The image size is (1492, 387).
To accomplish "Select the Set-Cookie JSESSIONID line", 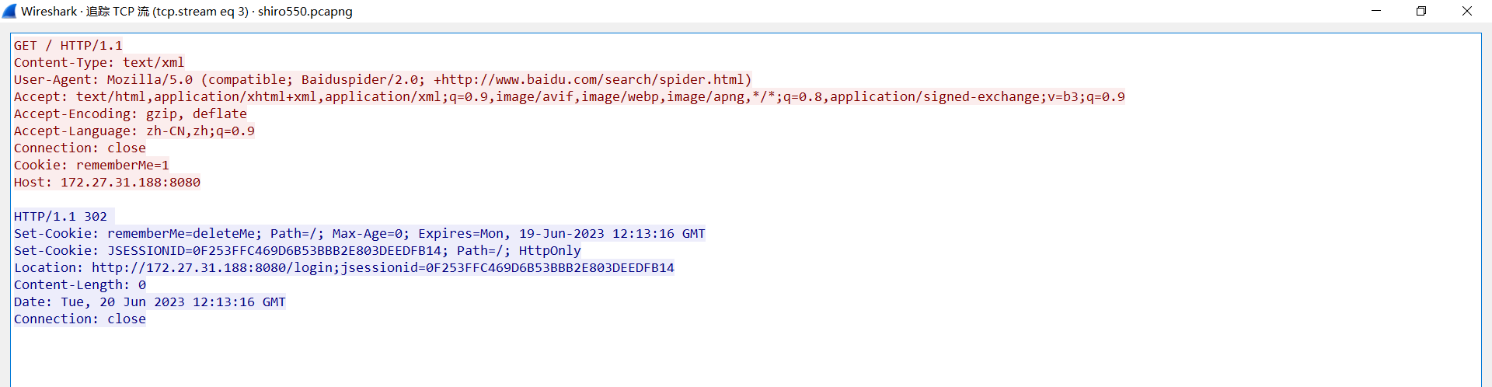I will 297,251.
